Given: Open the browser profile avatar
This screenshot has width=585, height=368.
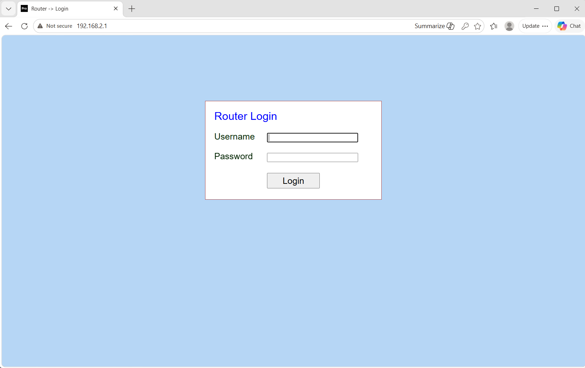Looking at the screenshot, I should [x=509, y=26].
